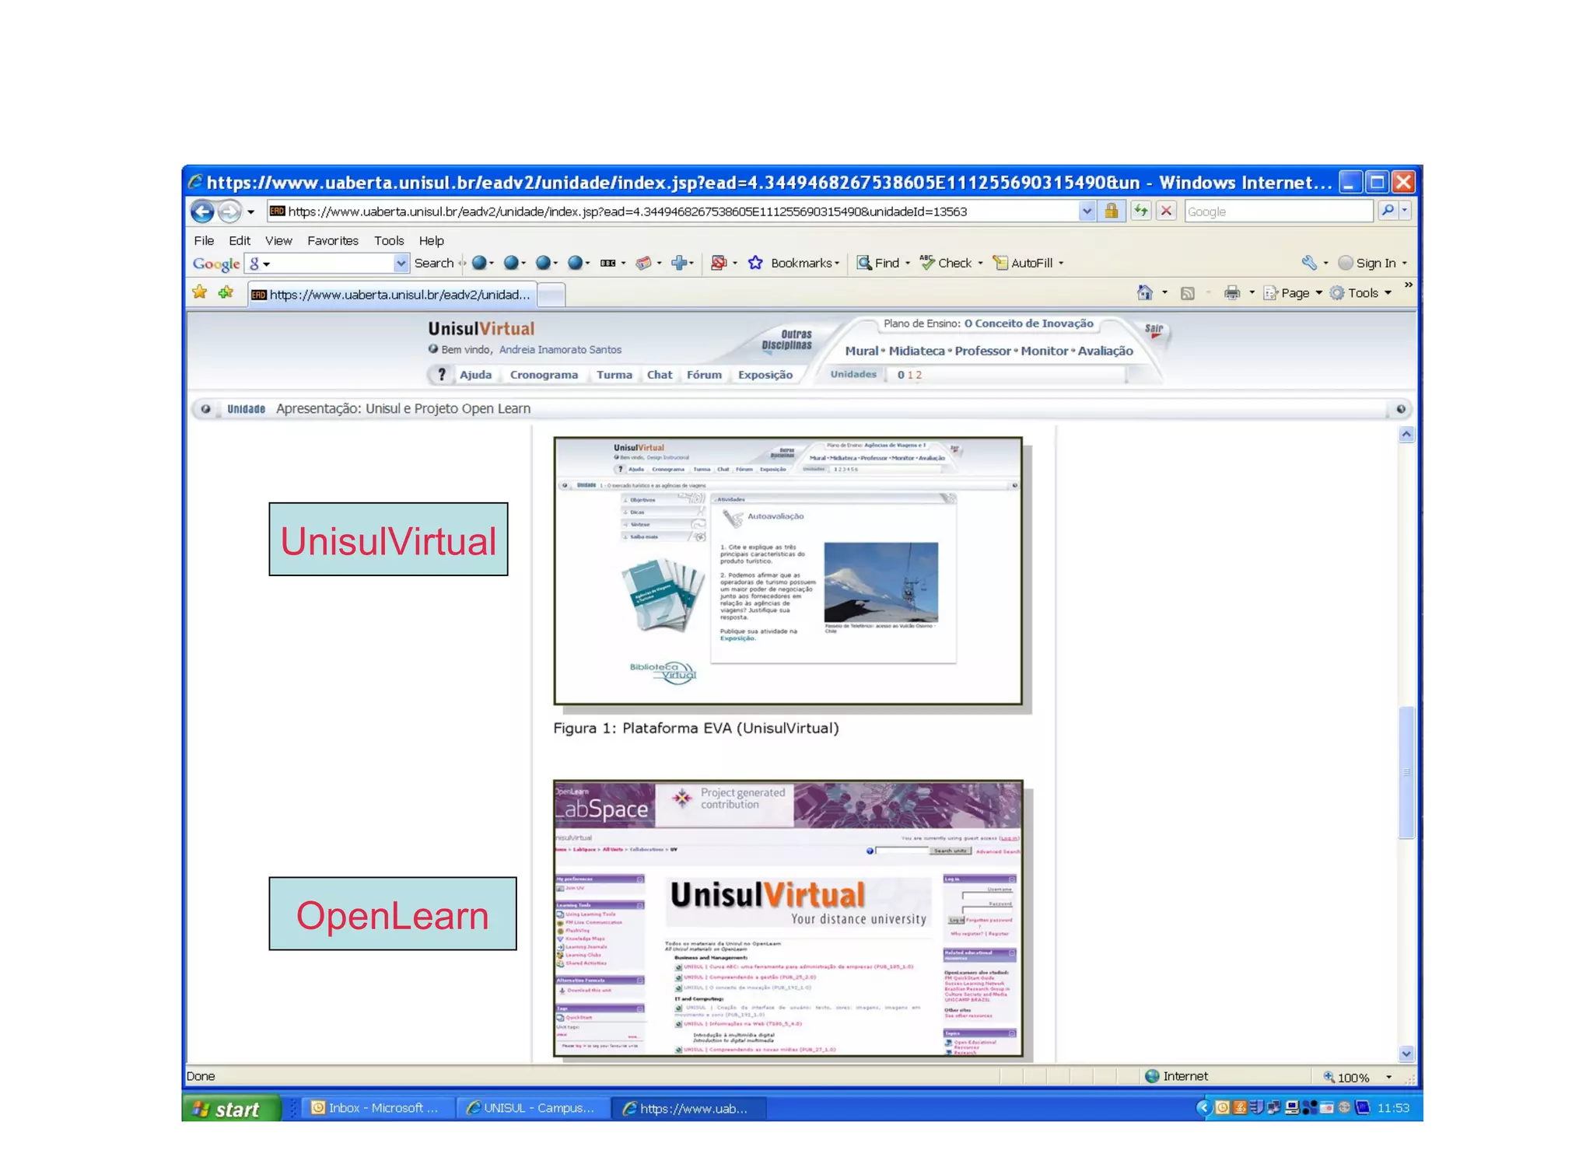Open the Avaliação section
Screen dimensions: 1593x1150
tap(1105, 351)
